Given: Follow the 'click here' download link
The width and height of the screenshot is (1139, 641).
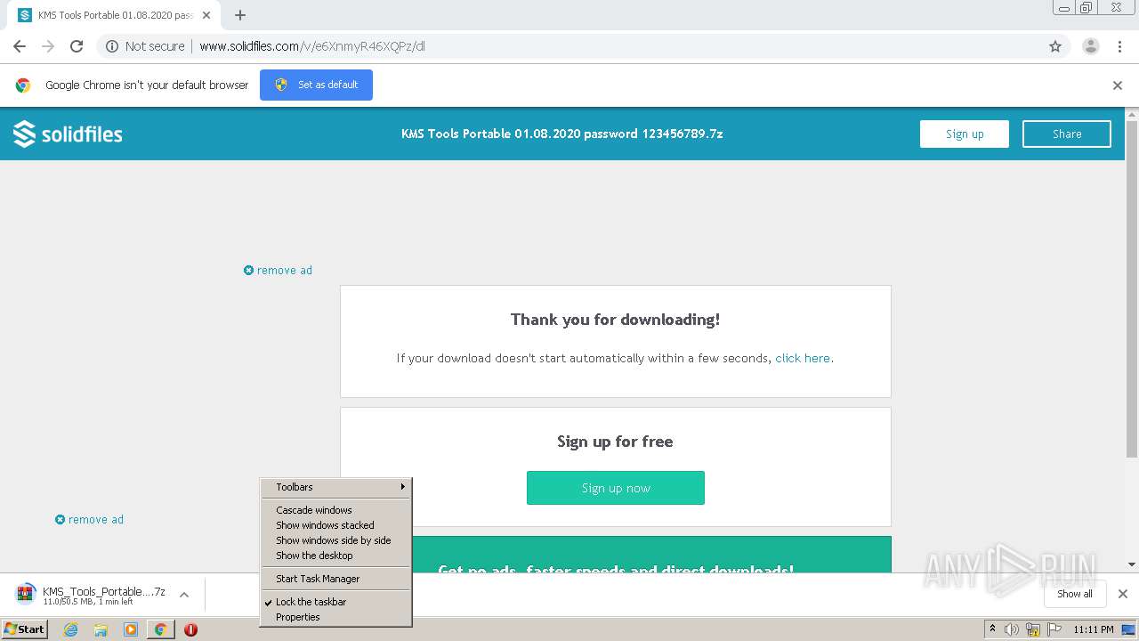Looking at the screenshot, I should pos(803,358).
